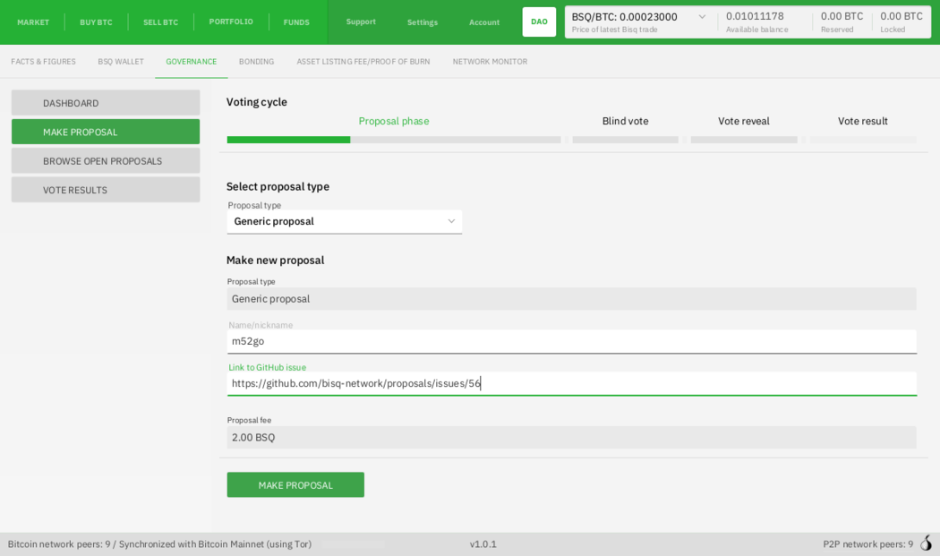This screenshot has width=940, height=556.
Task: Focus the Link to GitHub issue field
Action: tap(571, 383)
